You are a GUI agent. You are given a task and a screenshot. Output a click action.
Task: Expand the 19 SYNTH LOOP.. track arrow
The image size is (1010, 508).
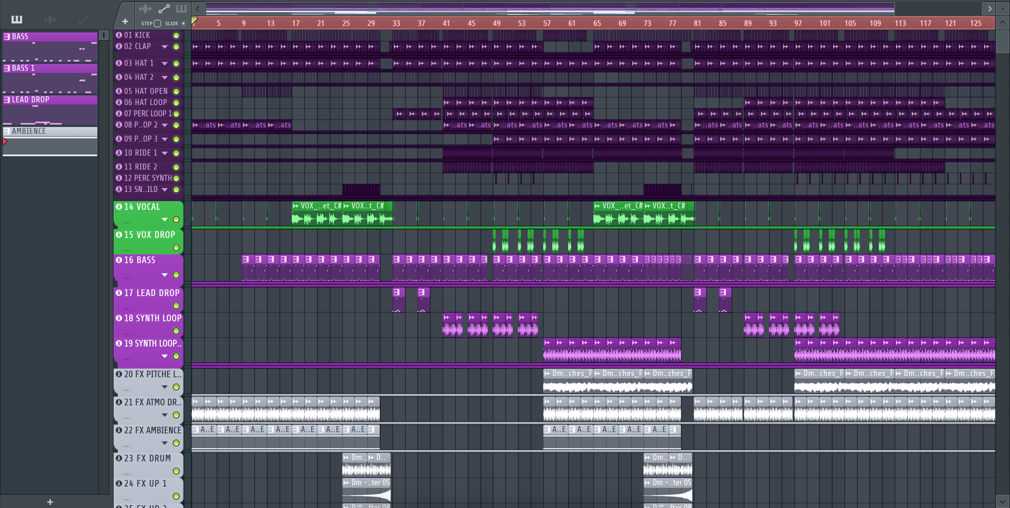[x=165, y=356]
